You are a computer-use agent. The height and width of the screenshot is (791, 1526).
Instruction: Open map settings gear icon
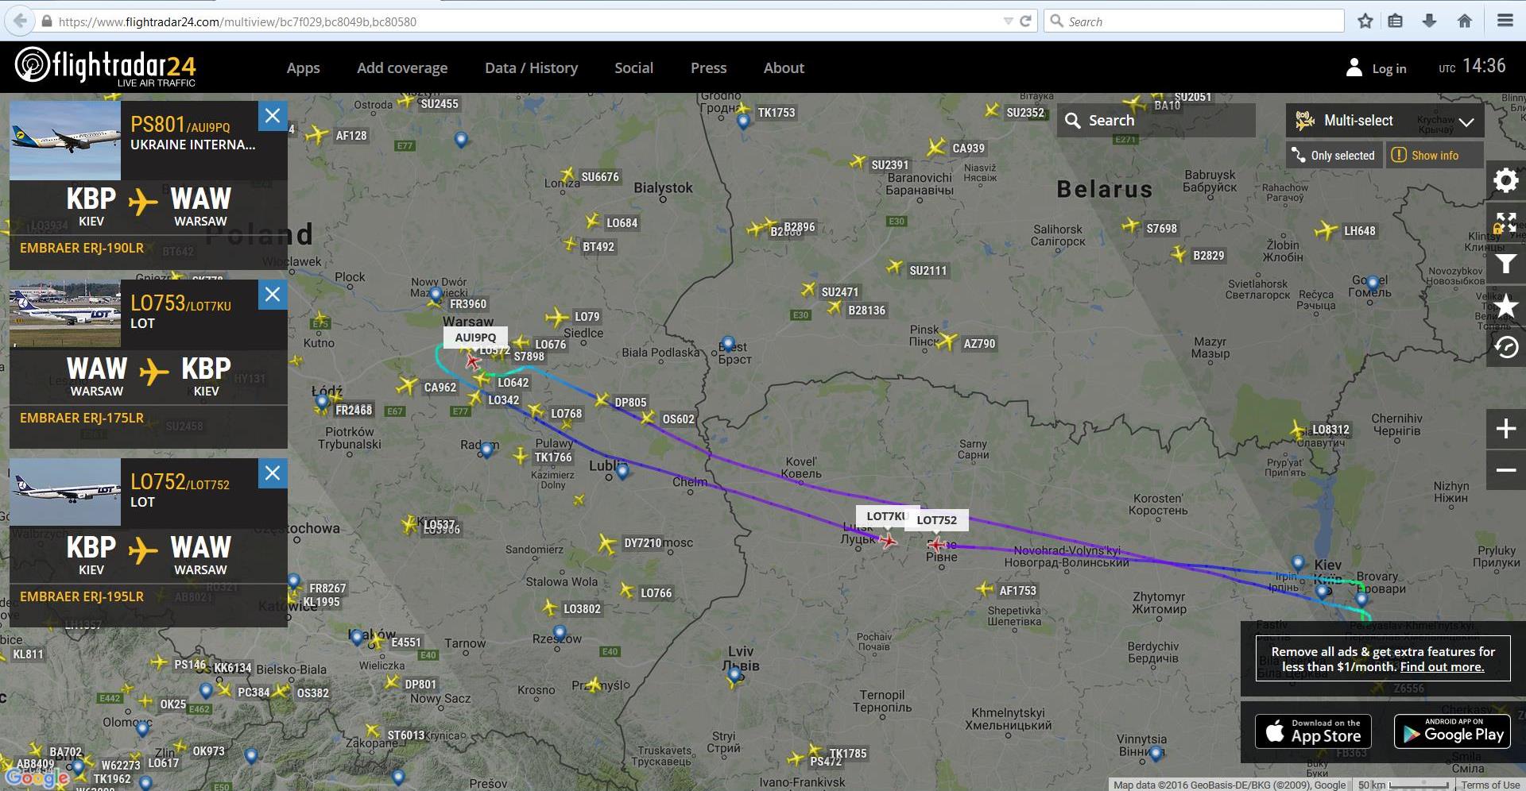pos(1505,181)
